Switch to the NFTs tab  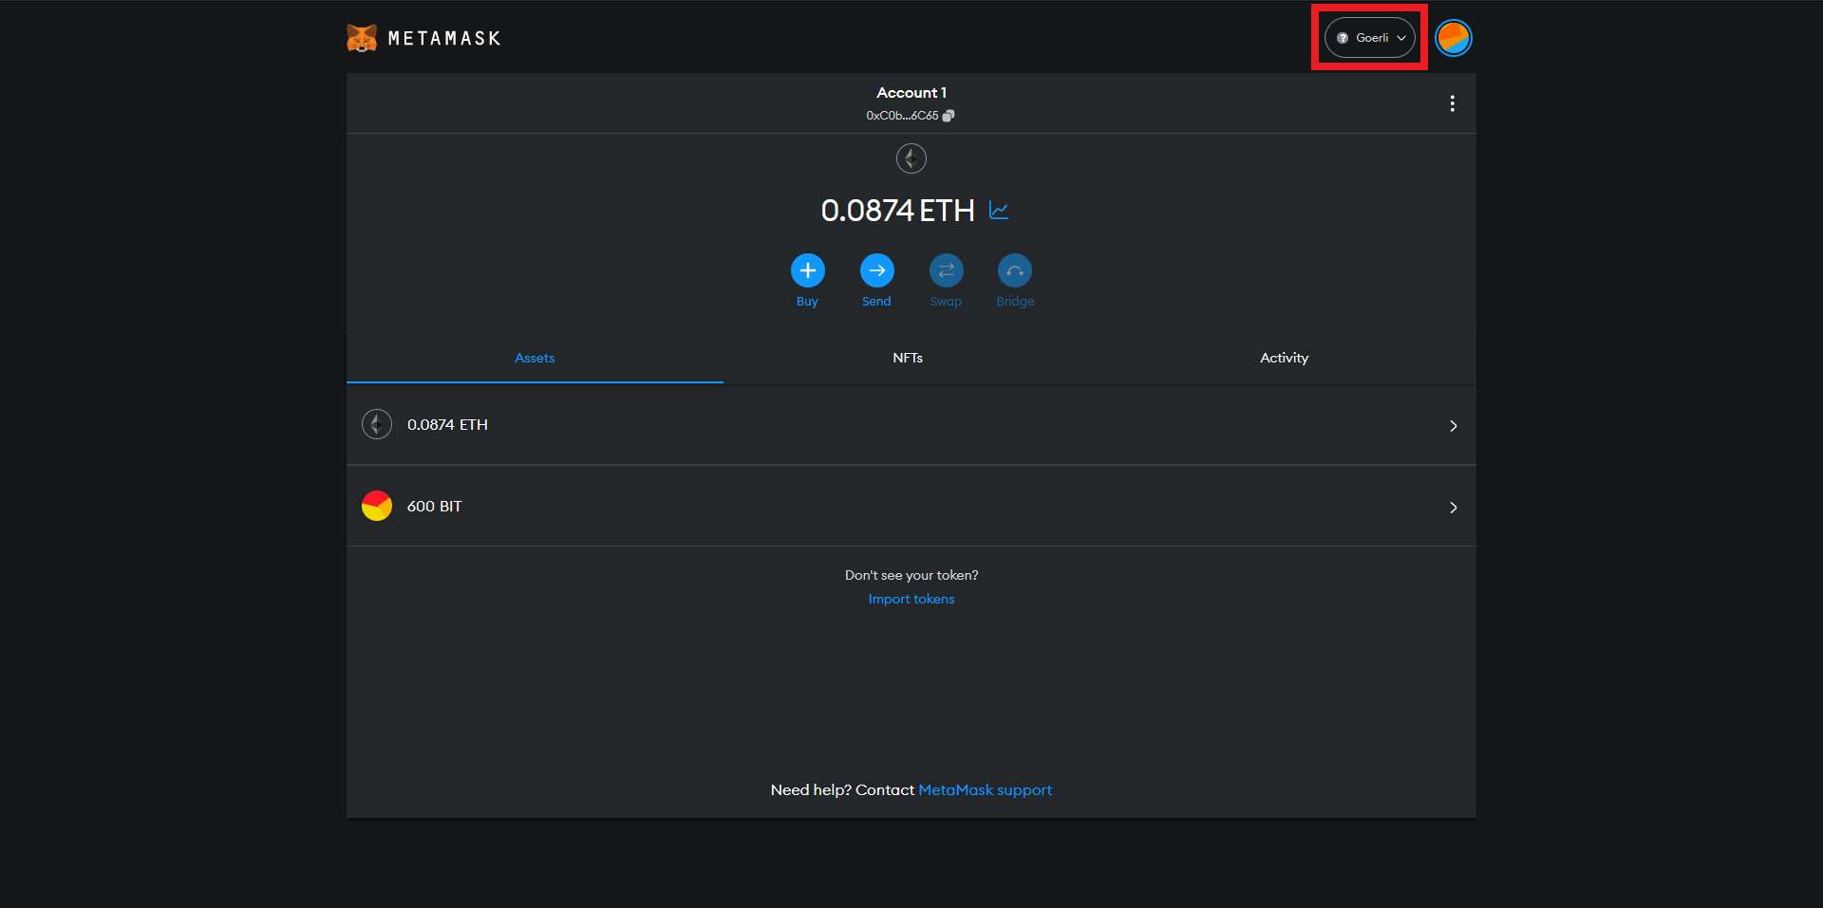[x=908, y=358]
